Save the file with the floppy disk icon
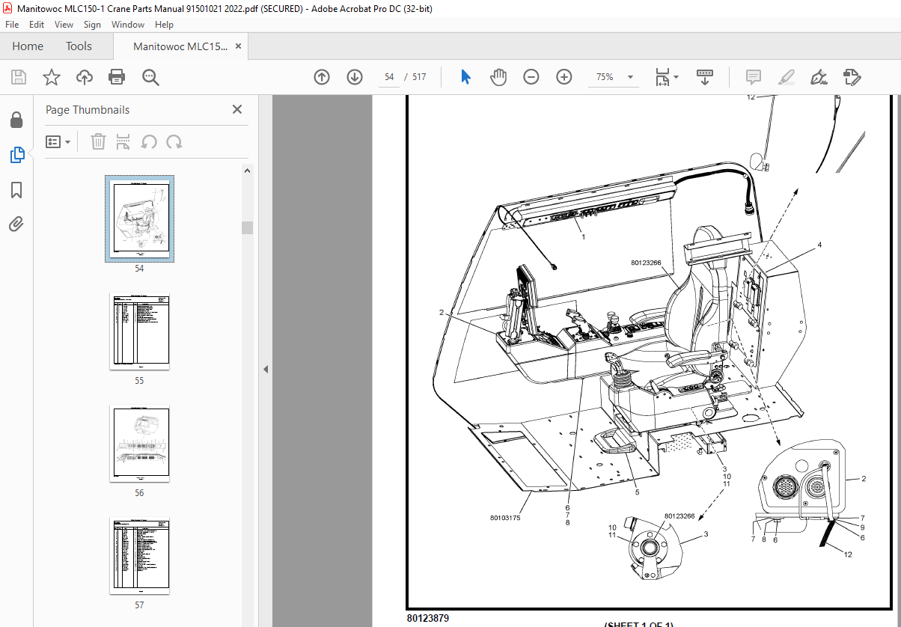The image size is (901, 627). click(19, 77)
